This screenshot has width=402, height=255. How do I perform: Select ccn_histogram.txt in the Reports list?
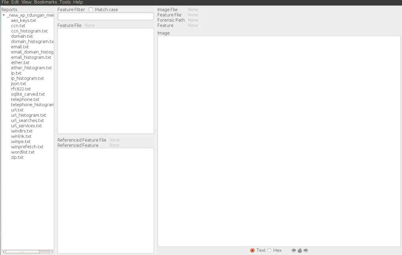29,31
